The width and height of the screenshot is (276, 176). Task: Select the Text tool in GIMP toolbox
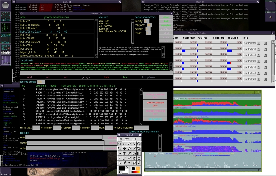125,153
